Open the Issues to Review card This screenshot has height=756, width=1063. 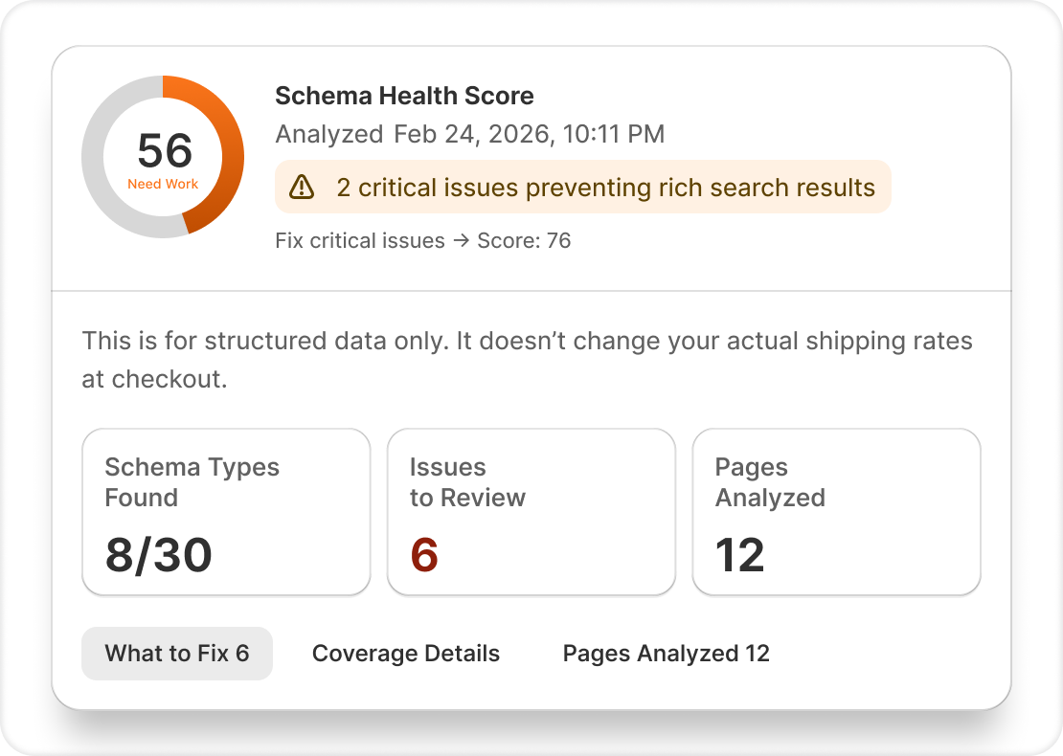[x=531, y=512]
